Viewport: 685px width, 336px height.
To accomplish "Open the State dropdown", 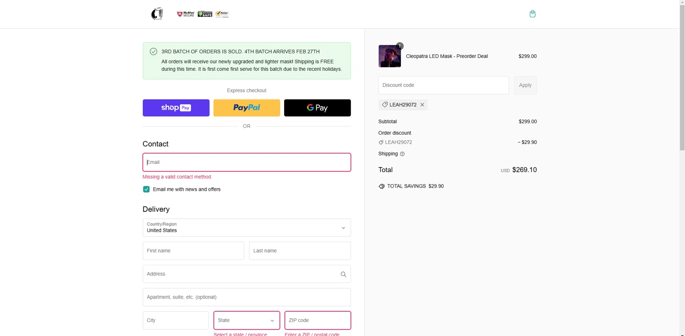I will pyautogui.click(x=247, y=320).
